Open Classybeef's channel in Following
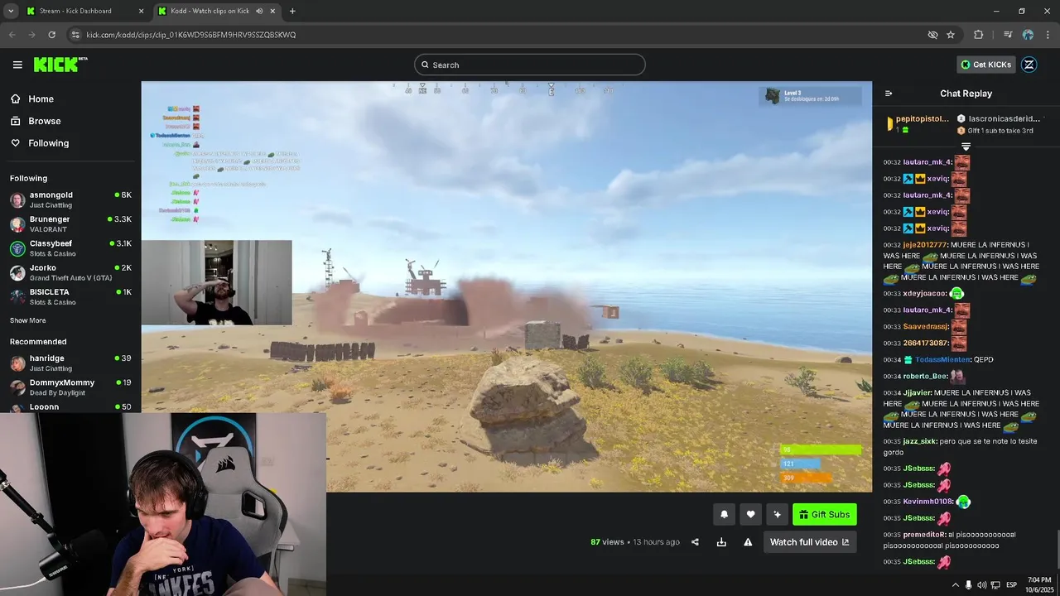Image resolution: width=1060 pixels, height=596 pixels. click(x=70, y=248)
